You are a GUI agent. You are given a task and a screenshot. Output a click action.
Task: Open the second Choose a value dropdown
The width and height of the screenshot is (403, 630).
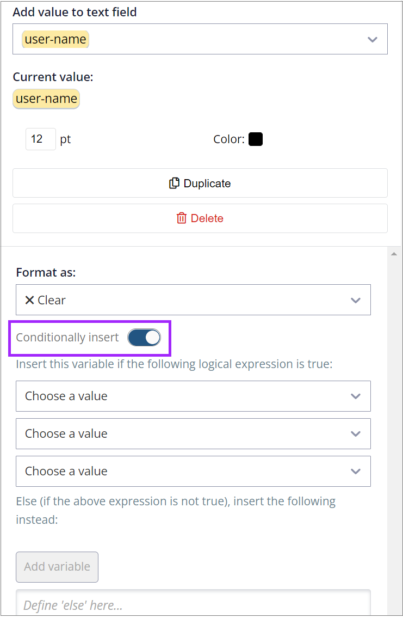coord(193,433)
